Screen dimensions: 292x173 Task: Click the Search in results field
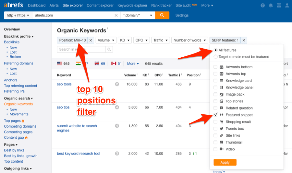tap(81, 49)
